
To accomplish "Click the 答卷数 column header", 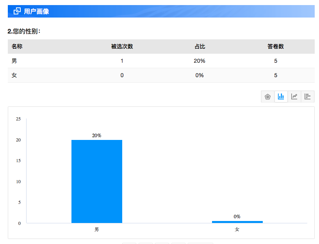I will pos(275,46).
